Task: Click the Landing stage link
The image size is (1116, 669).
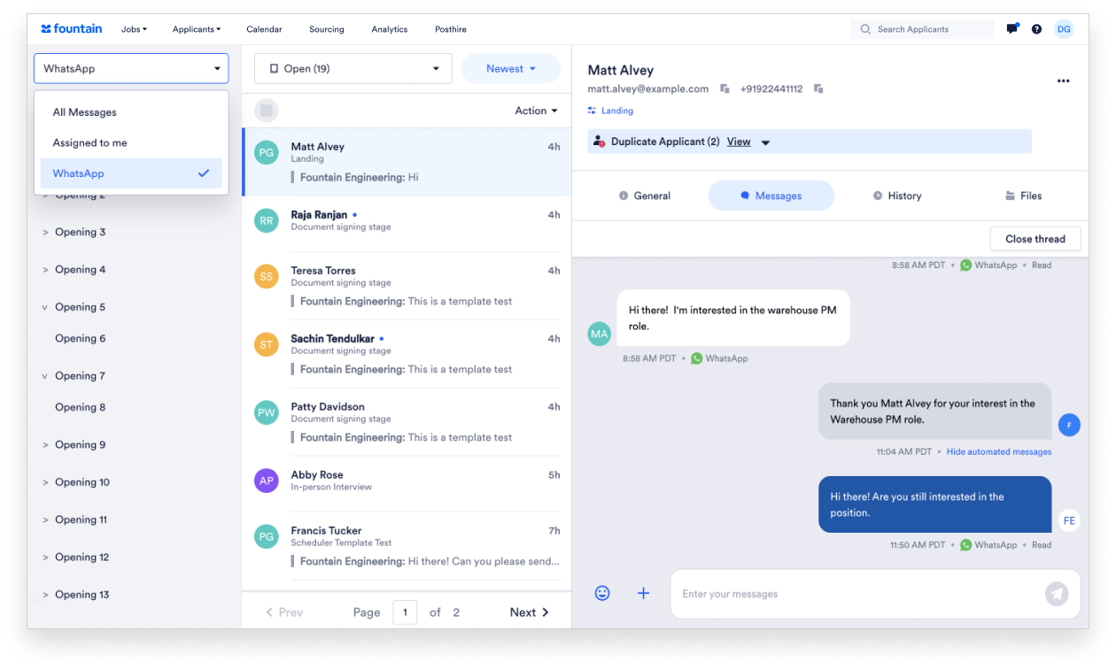Action: pyautogui.click(x=617, y=111)
